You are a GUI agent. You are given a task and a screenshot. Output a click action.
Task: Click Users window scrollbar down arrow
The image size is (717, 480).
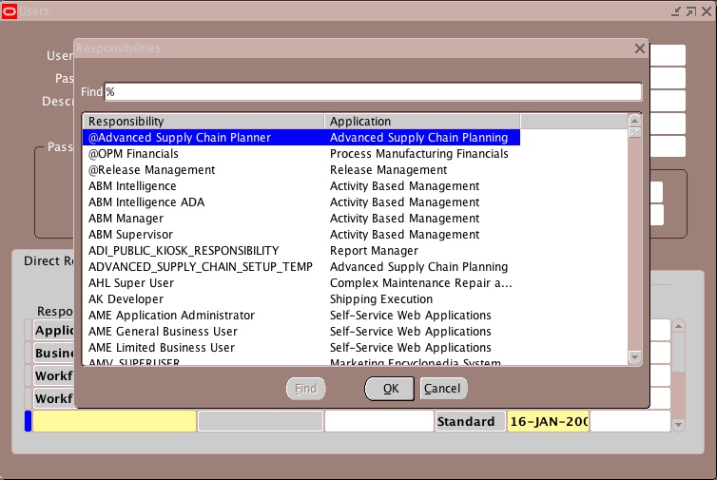tap(678, 425)
